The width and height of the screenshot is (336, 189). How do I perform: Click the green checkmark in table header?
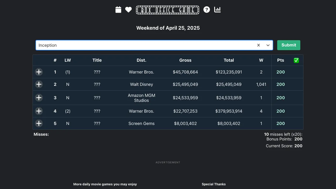[x=296, y=60]
